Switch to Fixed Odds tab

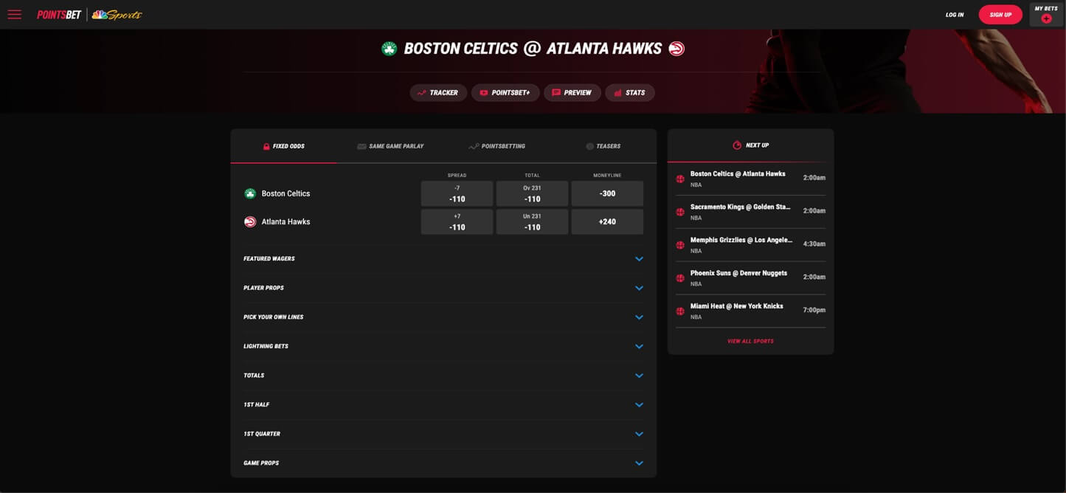pyautogui.click(x=283, y=146)
